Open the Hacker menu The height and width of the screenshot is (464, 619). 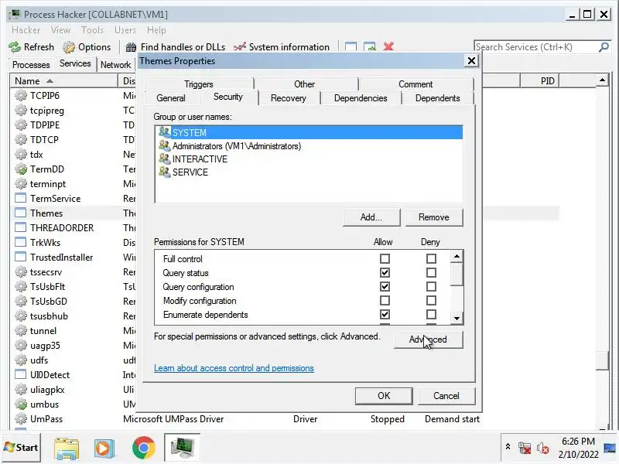[x=26, y=30]
